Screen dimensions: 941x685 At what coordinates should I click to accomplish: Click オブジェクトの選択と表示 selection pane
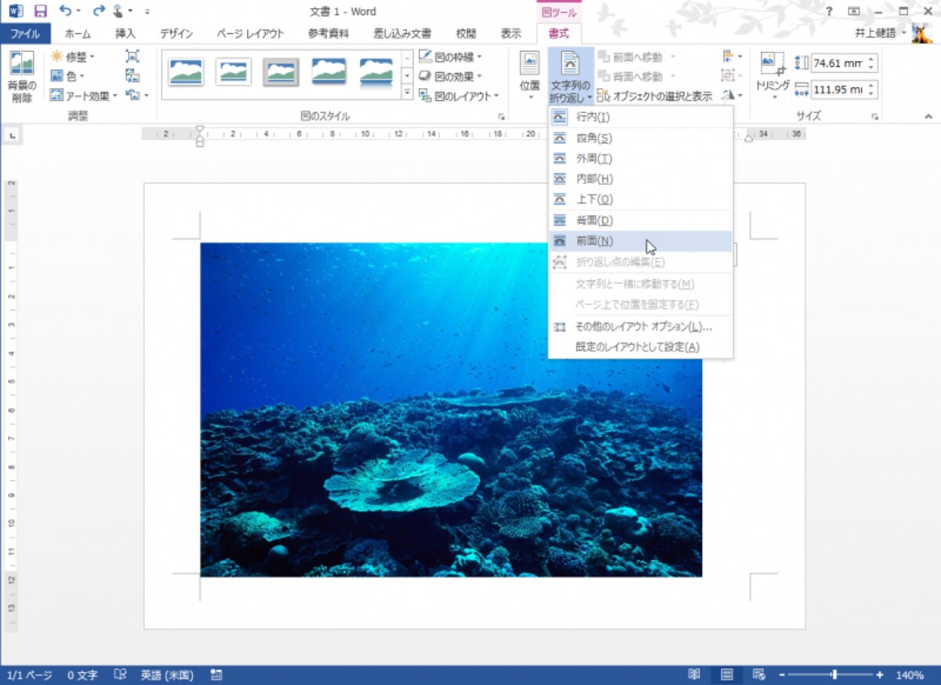(x=654, y=96)
